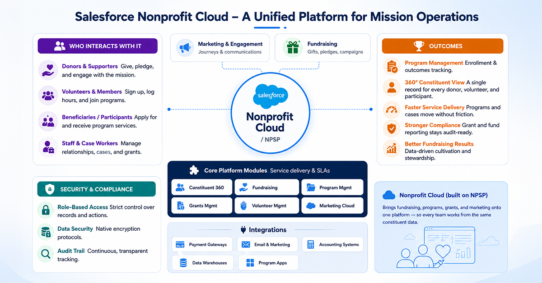Open the Fundraising Gifts, pledges, campaigns card
The image size is (542, 283).
[322, 48]
